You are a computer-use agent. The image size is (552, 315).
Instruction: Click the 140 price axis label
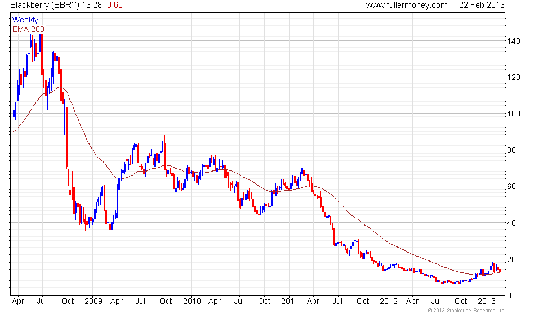(514, 41)
